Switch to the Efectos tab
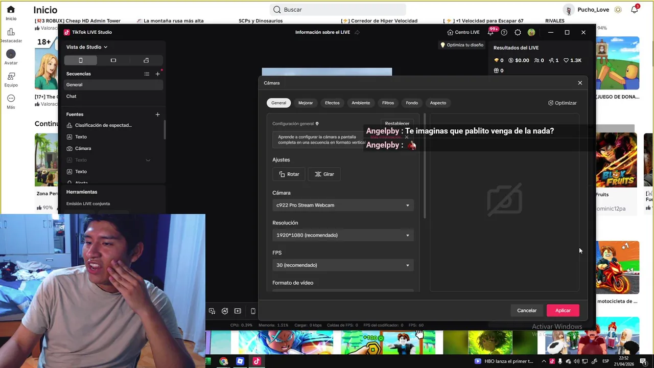The image size is (654, 368). [x=332, y=103]
